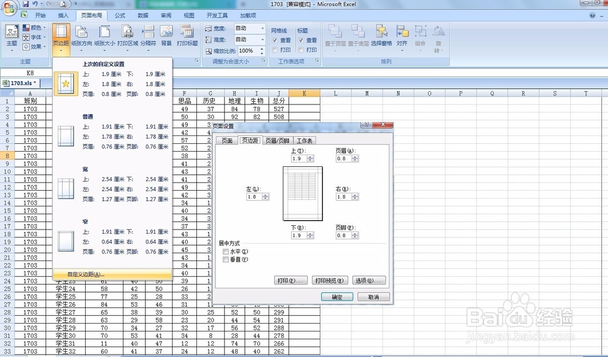608x357 pixels.
Task: Open Print Area (打印区域) menu
Action: tap(128, 38)
